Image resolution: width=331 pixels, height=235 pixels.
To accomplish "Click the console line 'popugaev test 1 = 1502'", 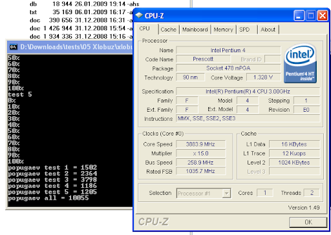I will pos(52,167).
